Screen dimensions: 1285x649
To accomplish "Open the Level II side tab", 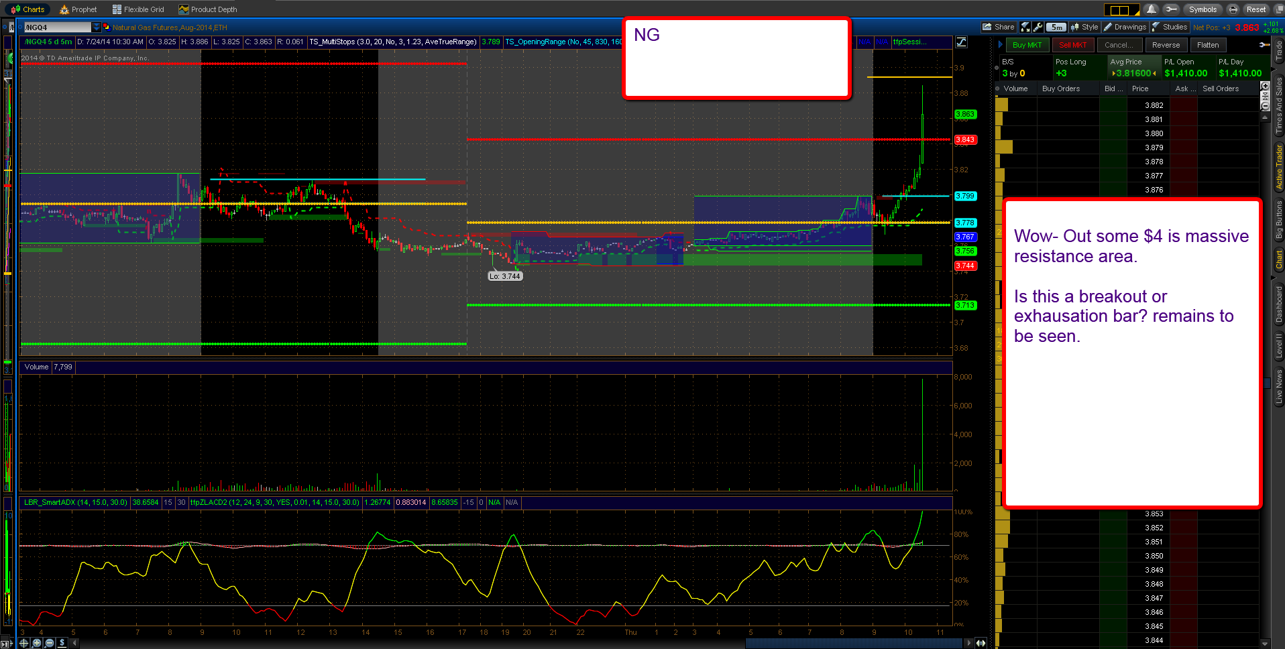I will click(x=1278, y=346).
